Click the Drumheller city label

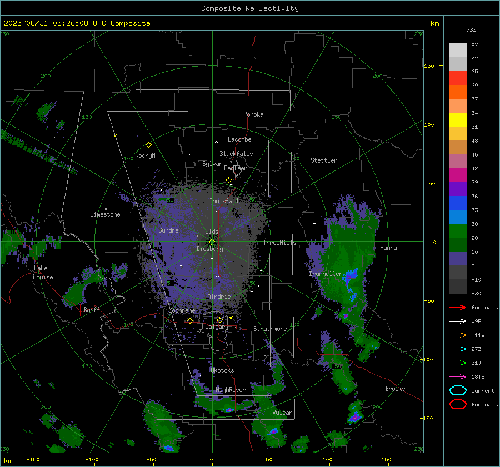326,274
